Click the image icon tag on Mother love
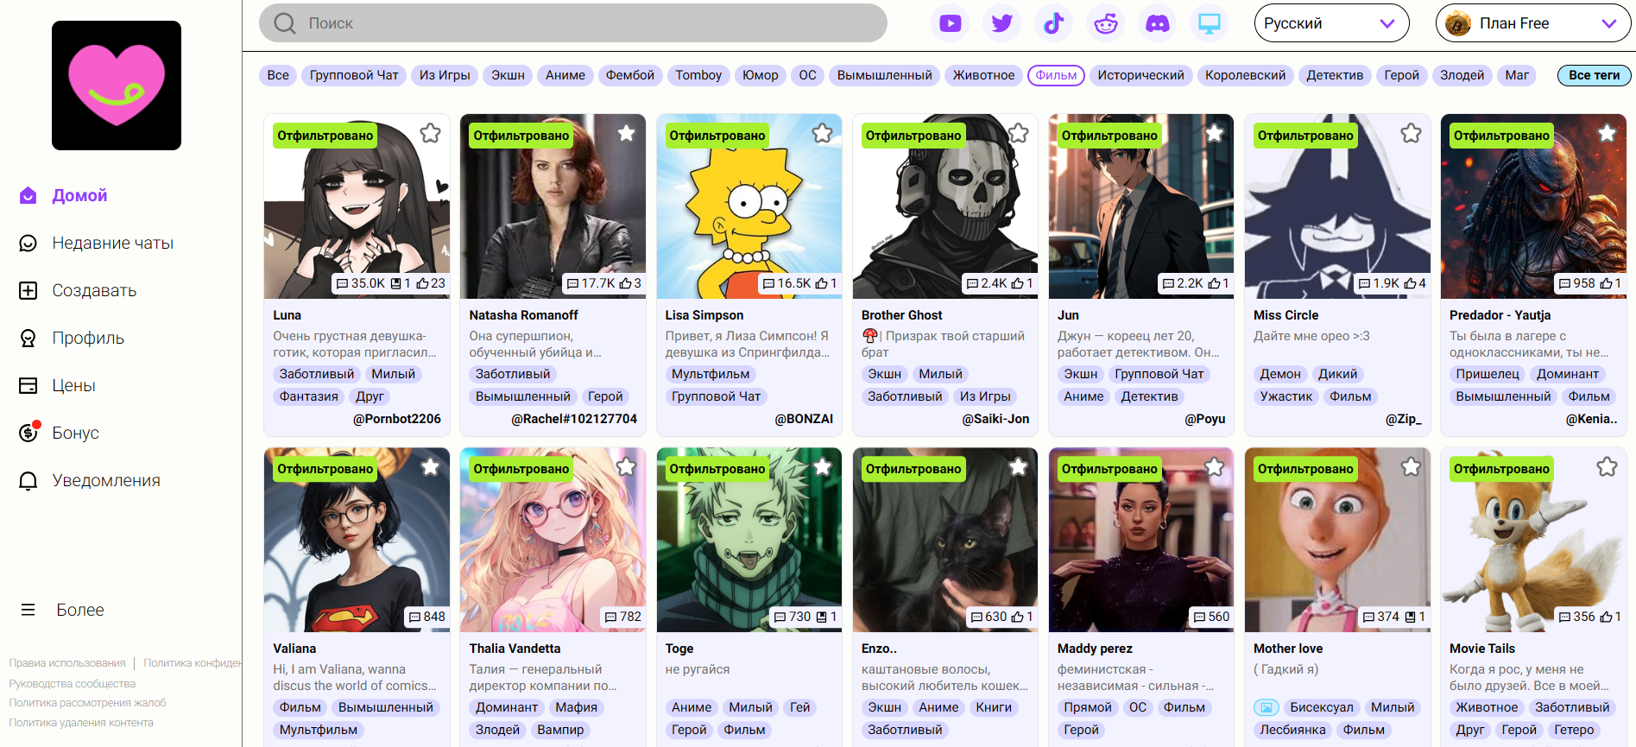1636x747 pixels. coord(1266,707)
